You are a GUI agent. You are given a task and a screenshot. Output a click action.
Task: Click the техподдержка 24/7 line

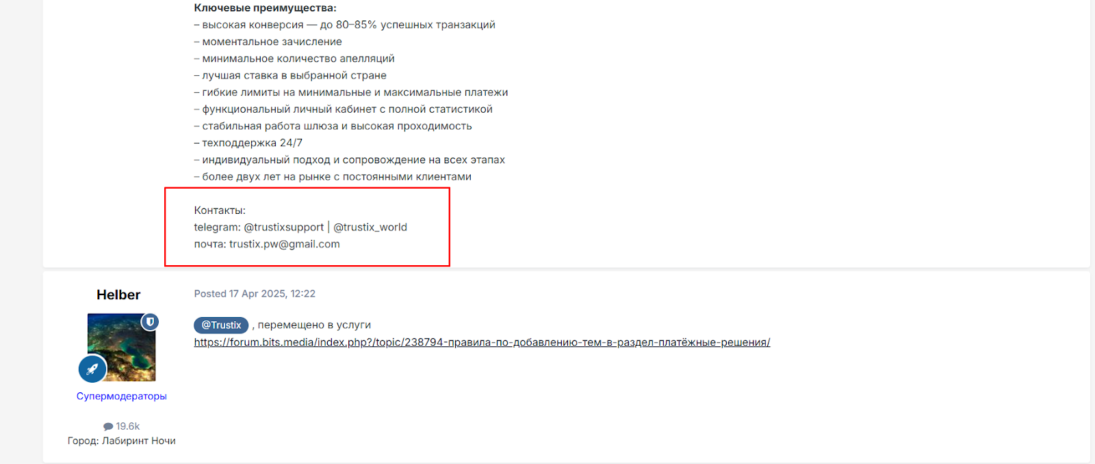coord(248,143)
